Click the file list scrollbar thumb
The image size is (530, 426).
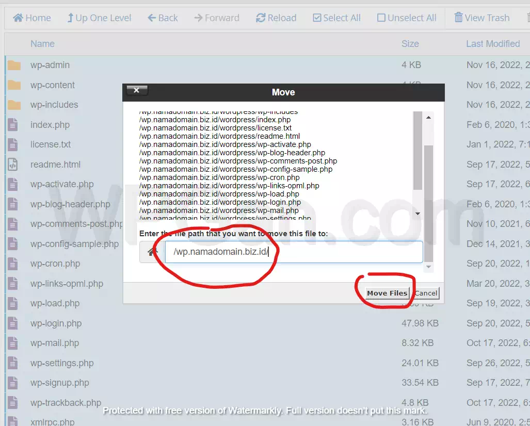418,151
